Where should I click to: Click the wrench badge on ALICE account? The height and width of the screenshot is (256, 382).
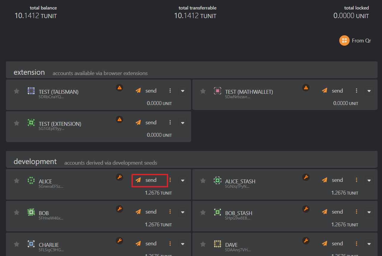(120, 177)
